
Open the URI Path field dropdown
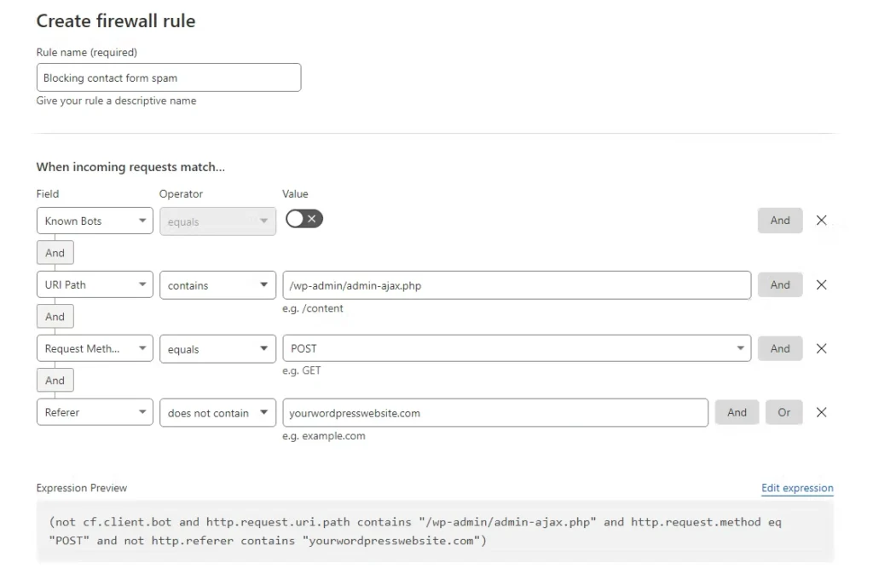tap(95, 285)
